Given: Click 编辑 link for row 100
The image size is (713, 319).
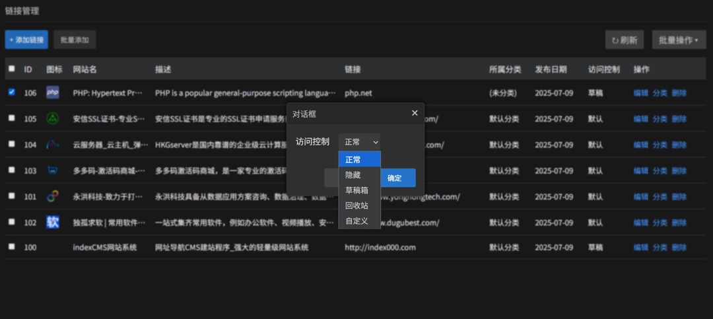Looking at the screenshot, I should click(x=640, y=248).
